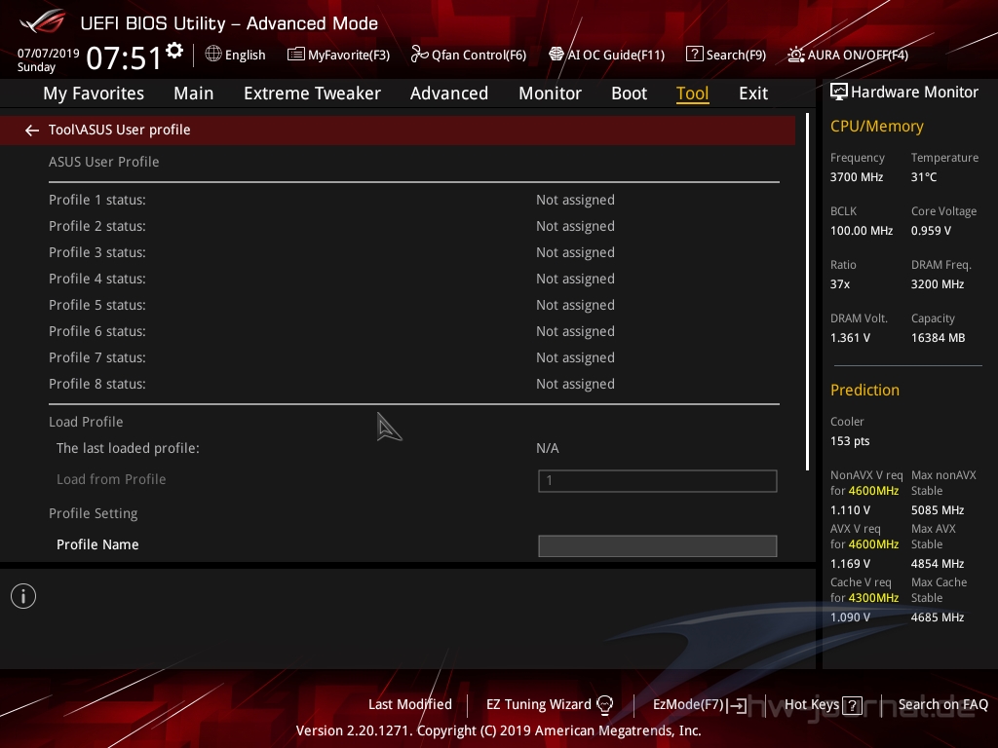Switch to the Main tab
This screenshot has height=748, width=998.
click(194, 93)
